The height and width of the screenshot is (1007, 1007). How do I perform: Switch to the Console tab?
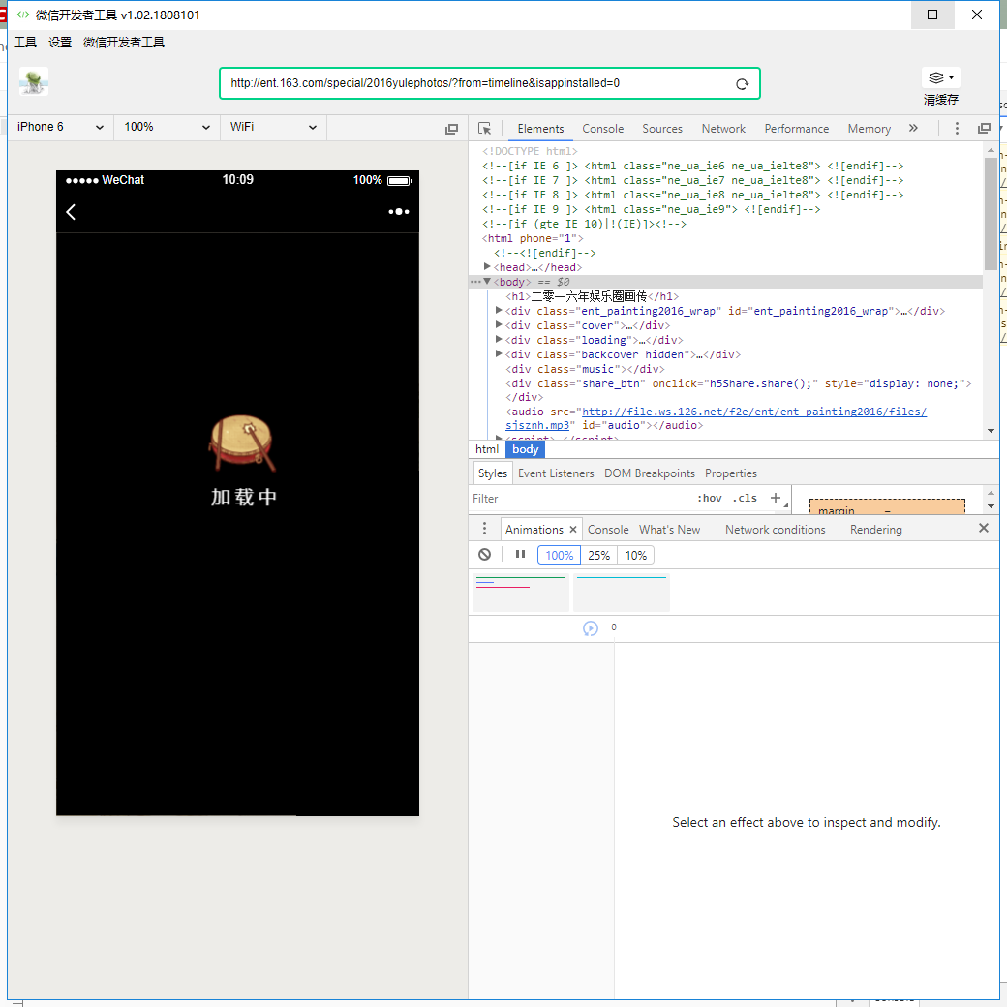tap(602, 129)
